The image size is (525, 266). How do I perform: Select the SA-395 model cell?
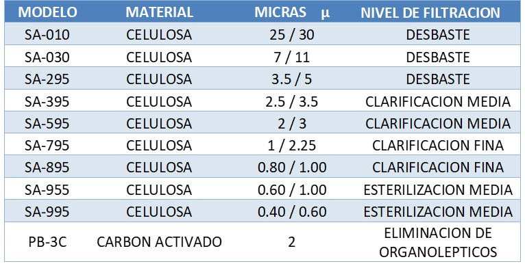47,102
